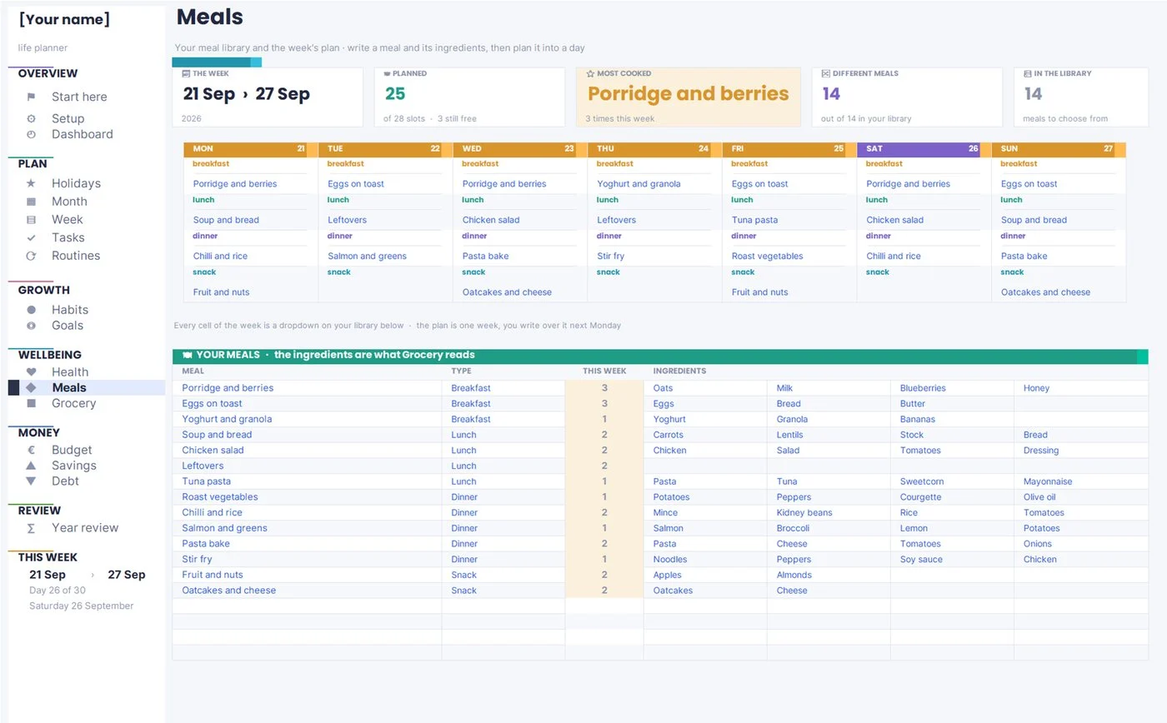Click the grid icon beside Month

[x=31, y=202]
